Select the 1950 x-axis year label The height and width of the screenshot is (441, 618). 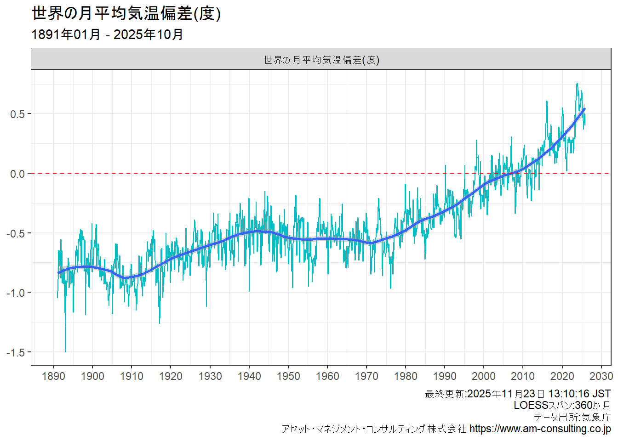pos(288,376)
